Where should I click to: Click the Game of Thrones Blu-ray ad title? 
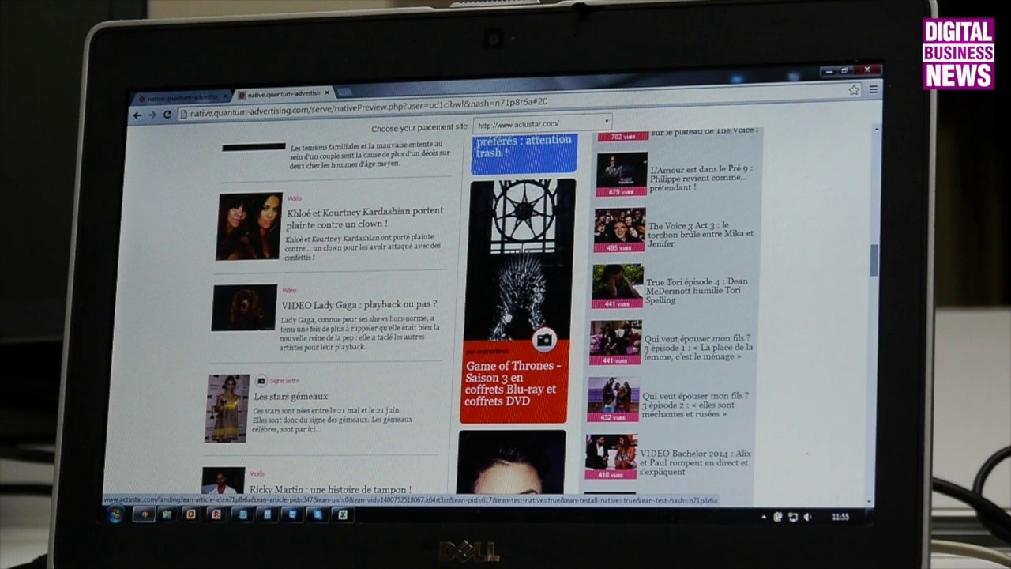[x=513, y=383]
